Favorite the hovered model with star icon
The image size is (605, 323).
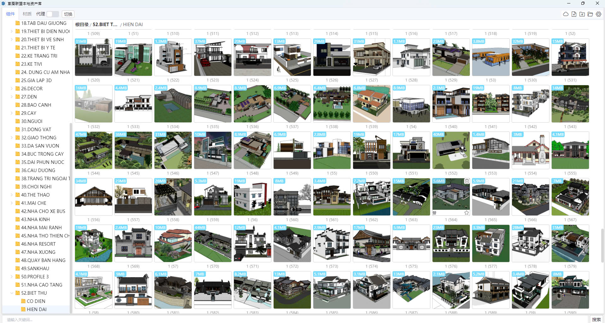pyautogui.click(x=467, y=213)
